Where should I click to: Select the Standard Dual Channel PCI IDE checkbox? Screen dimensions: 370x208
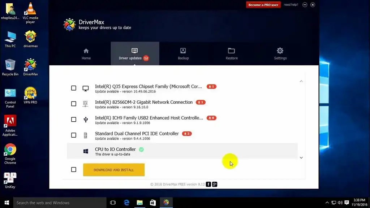tap(74, 135)
